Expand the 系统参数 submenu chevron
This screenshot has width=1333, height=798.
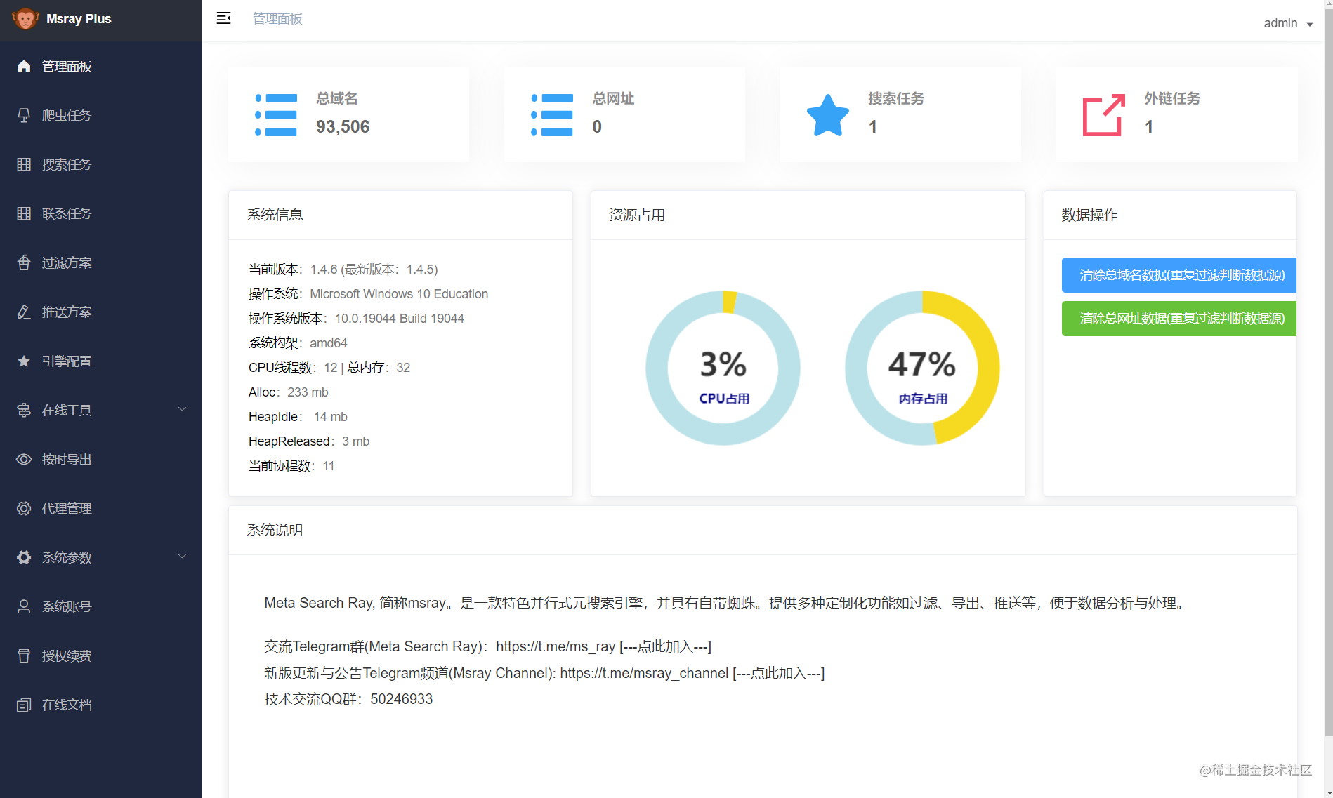point(183,557)
